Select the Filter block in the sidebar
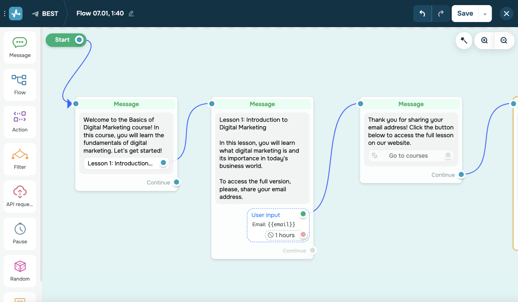The image size is (518, 302). (x=20, y=159)
